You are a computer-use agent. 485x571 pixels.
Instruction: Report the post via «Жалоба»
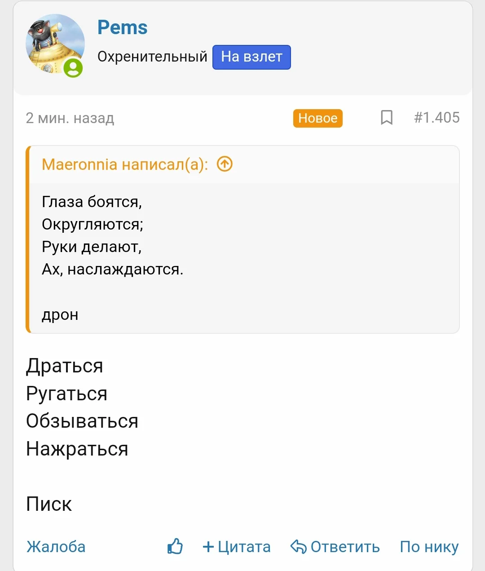(56, 547)
